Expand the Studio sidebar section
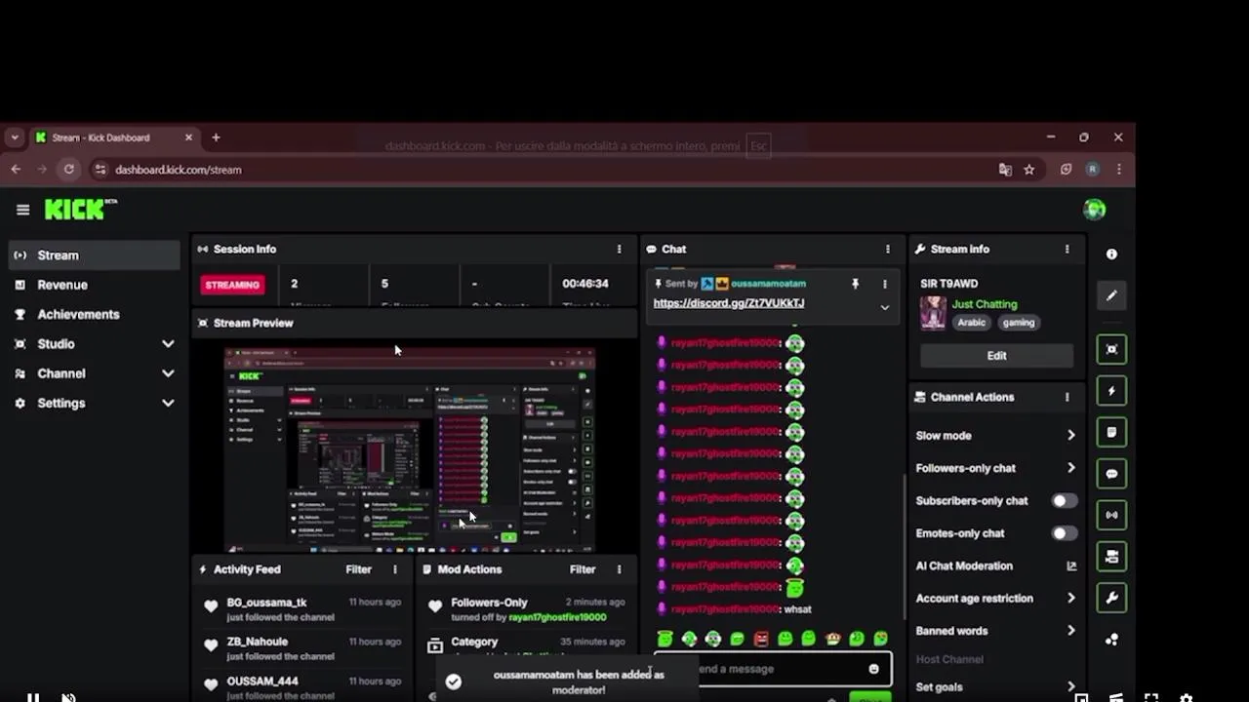 click(x=168, y=344)
